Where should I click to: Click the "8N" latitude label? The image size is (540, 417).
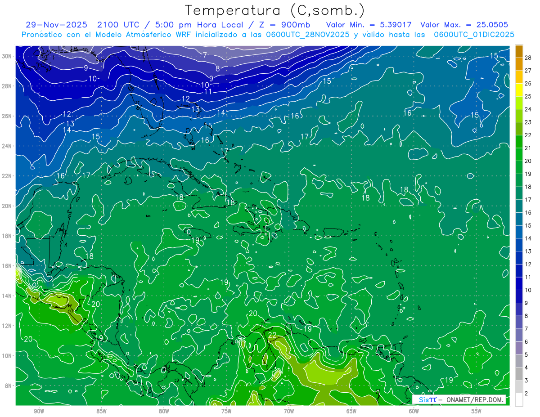click(x=9, y=386)
